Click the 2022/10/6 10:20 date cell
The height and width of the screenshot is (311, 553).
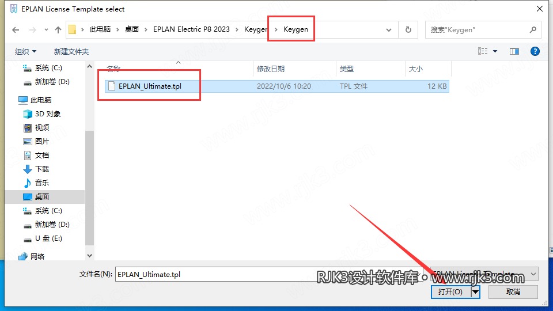click(x=284, y=86)
